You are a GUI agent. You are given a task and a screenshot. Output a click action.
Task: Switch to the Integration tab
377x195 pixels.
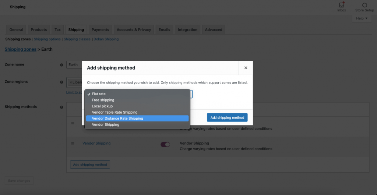click(x=187, y=30)
